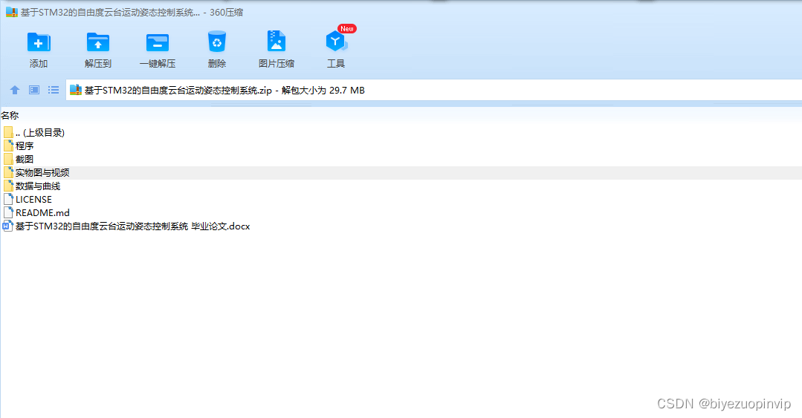Click the 360压缩 app icon in title bar
802x418 pixels.
(11, 13)
